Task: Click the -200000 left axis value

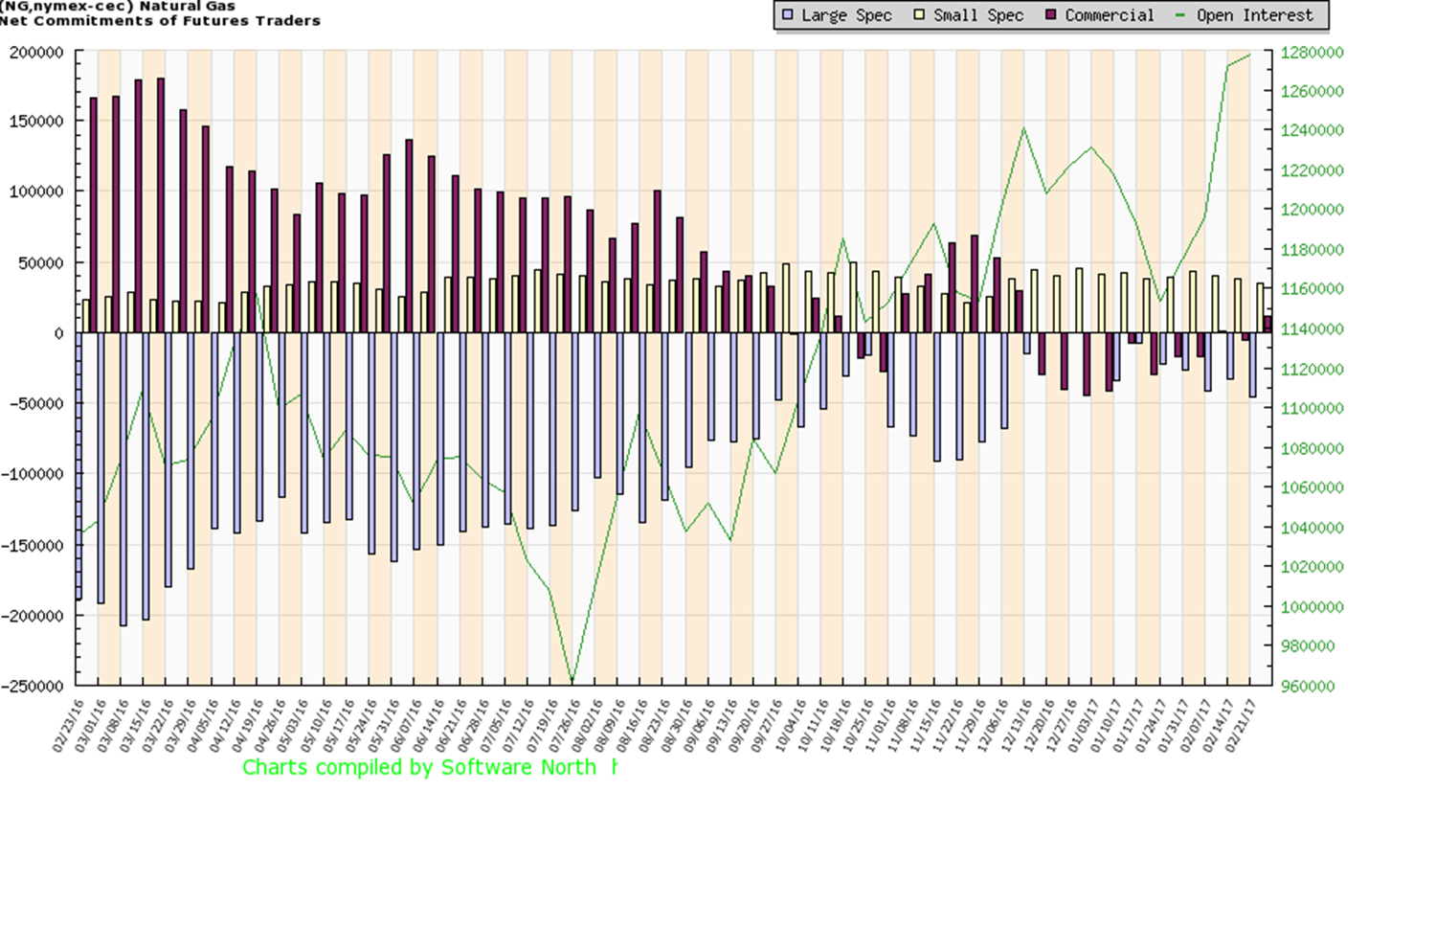Action: point(33,616)
